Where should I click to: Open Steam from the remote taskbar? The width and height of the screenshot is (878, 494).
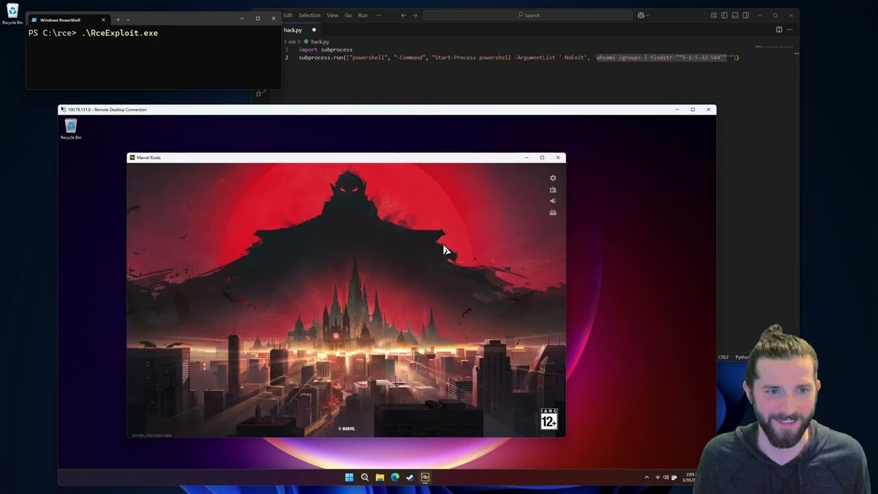[x=410, y=478]
